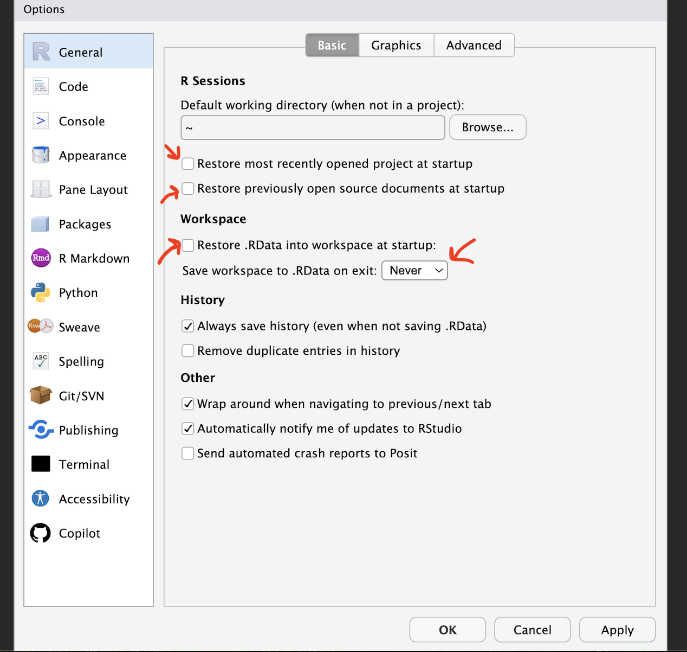Open the Code settings icon
This screenshot has height=652, width=687.
(41, 86)
